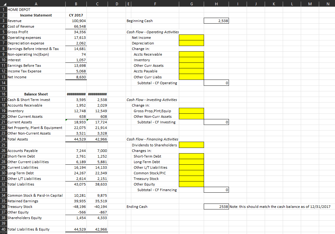The image size is (335, 234).
Task: Select column H header
Action: coord(216,4)
